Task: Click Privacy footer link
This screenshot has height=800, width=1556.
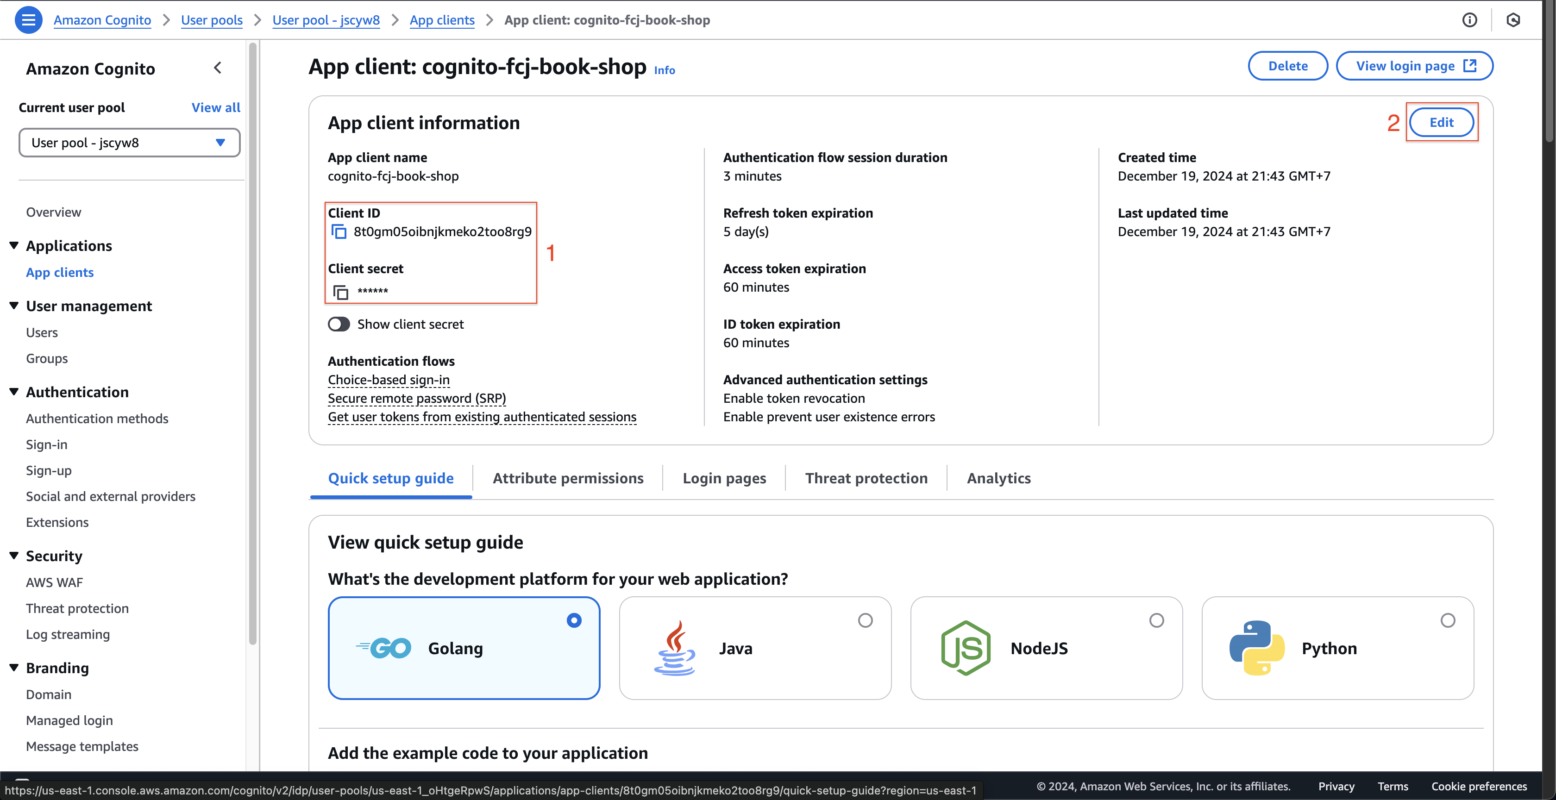Action: point(1336,787)
